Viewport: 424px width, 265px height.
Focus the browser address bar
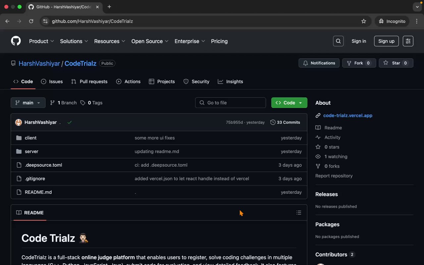[x=205, y=21]
